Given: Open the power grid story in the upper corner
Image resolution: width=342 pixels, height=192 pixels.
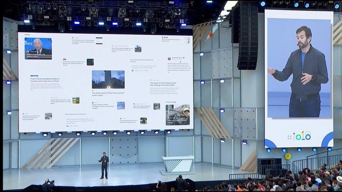Looking at the screenshot, I should tap(176, 39).
